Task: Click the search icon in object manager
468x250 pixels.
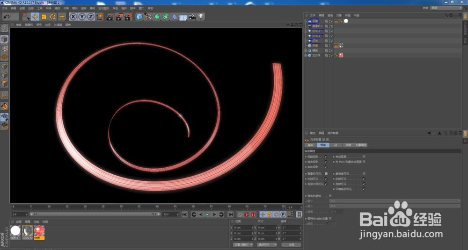Action: [x=446, y=15]
